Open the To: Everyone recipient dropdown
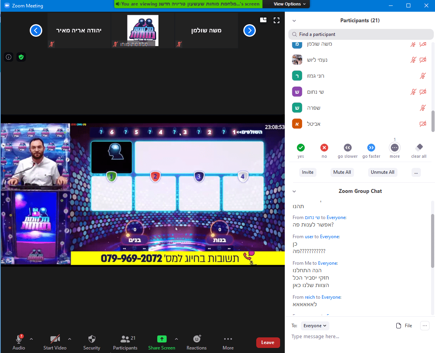 click(315, 326)
